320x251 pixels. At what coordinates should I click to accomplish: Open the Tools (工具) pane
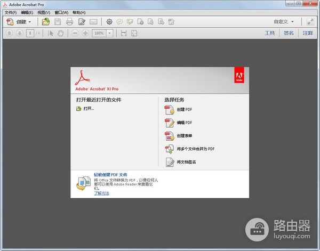[269, 33]
